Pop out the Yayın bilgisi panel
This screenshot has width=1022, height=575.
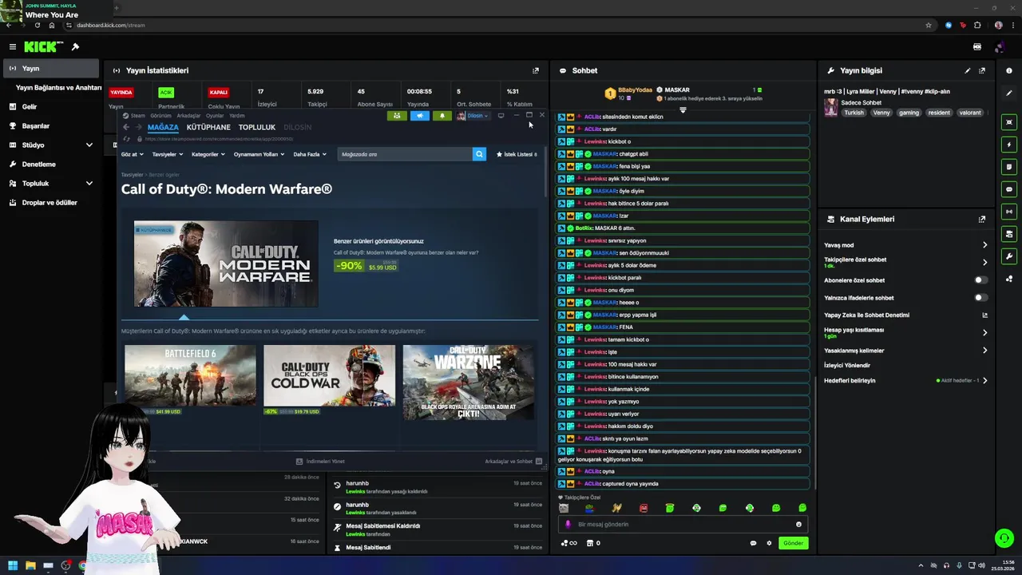(982, 70)
